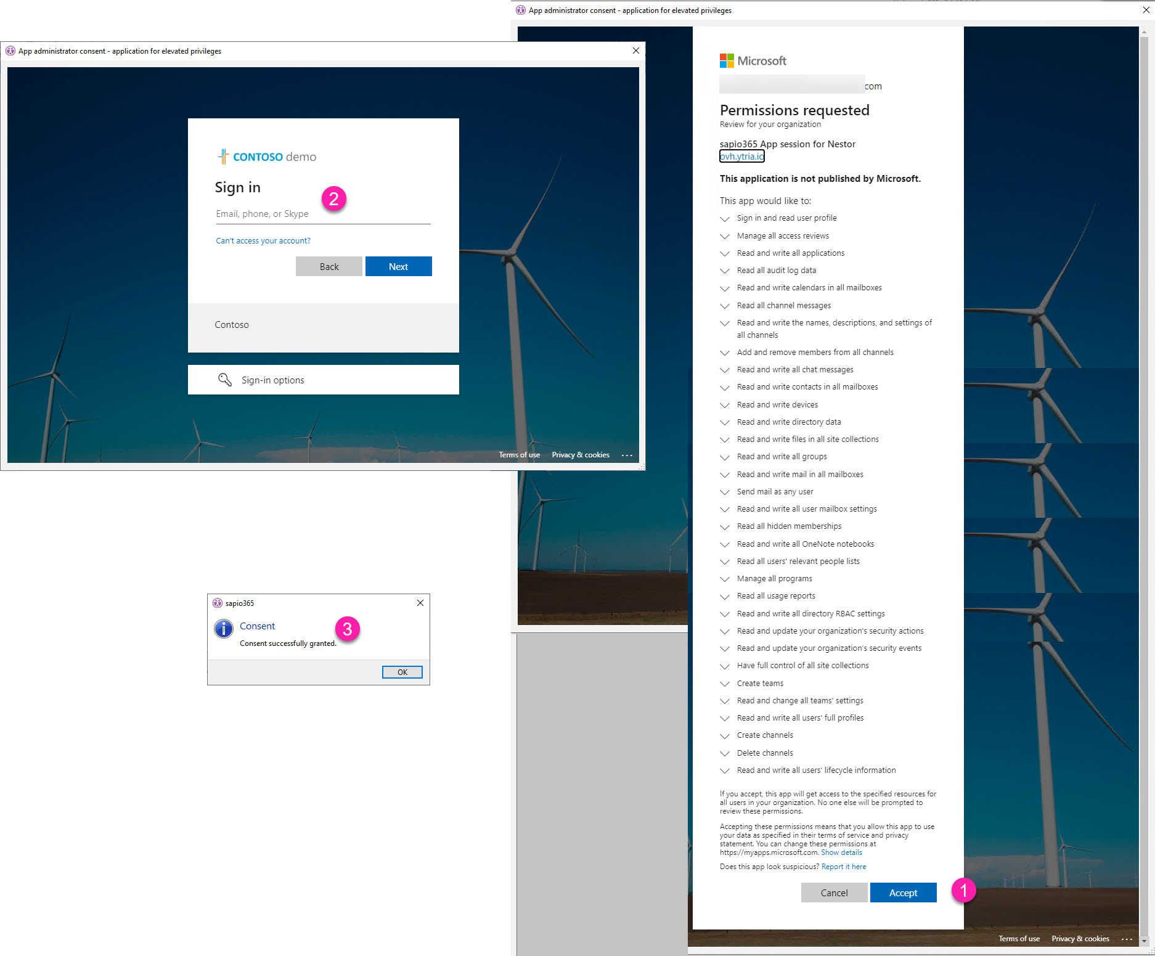Close the sapio365 Consent dialog
This screenshot has width=1155, height=956.
420,603
